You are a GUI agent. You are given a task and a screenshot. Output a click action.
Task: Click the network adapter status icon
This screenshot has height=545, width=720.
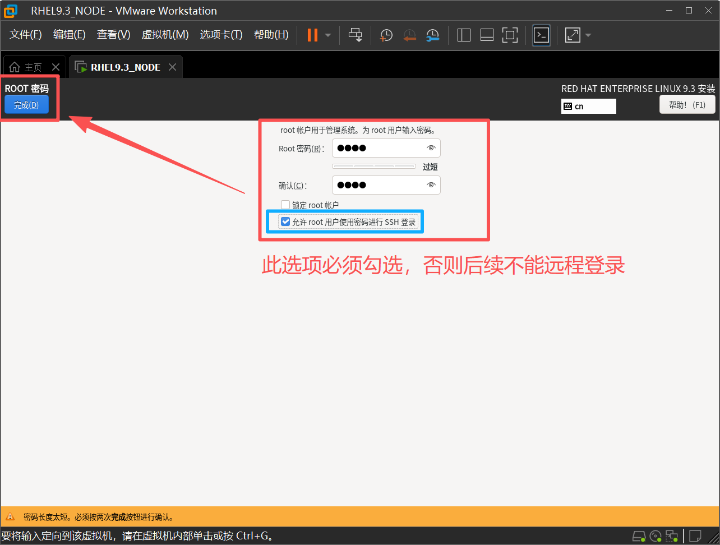tap(672, 536)
